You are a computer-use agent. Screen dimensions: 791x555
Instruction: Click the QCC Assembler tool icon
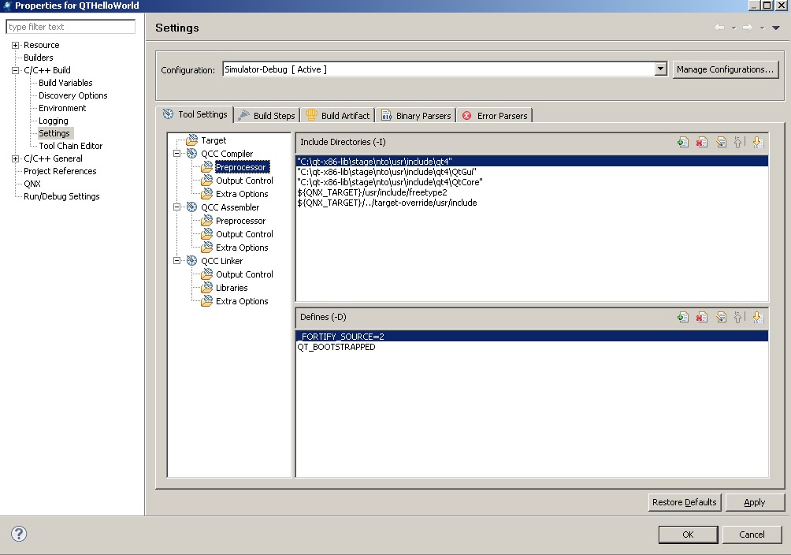(x=191, y=207)
